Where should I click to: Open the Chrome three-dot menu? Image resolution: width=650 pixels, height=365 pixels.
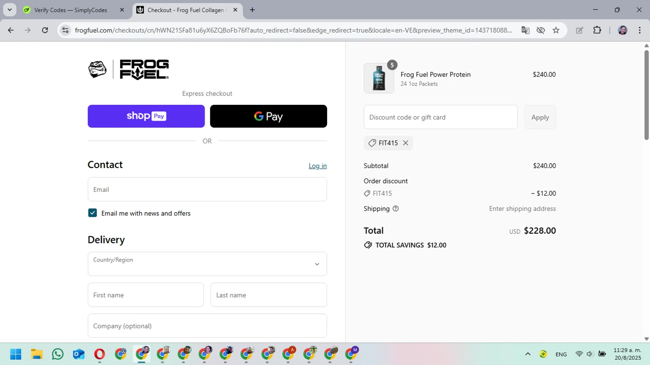640,30
